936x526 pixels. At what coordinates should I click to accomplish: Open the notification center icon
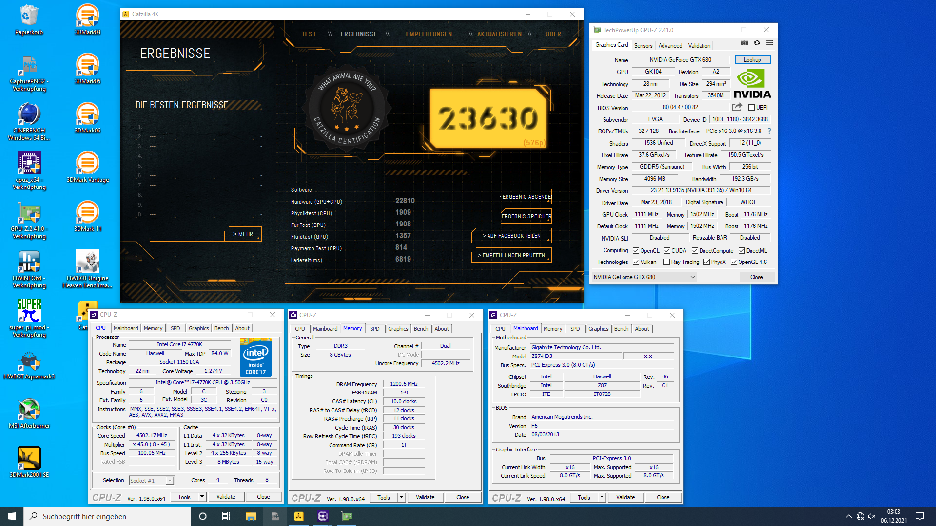[920, 516]
